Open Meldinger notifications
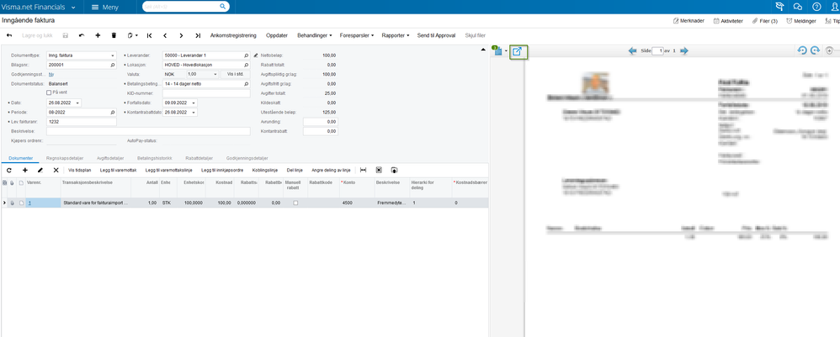The width and height of the screenshot is (840, 337). coord(801,21)
